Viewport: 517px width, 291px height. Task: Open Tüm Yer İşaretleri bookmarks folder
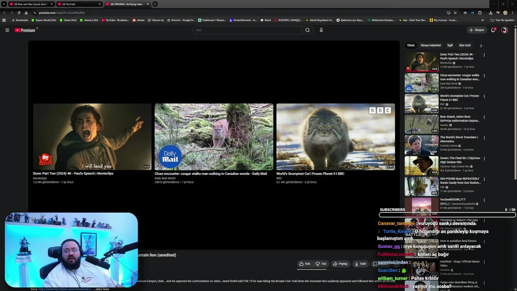(x=502, y=20)
